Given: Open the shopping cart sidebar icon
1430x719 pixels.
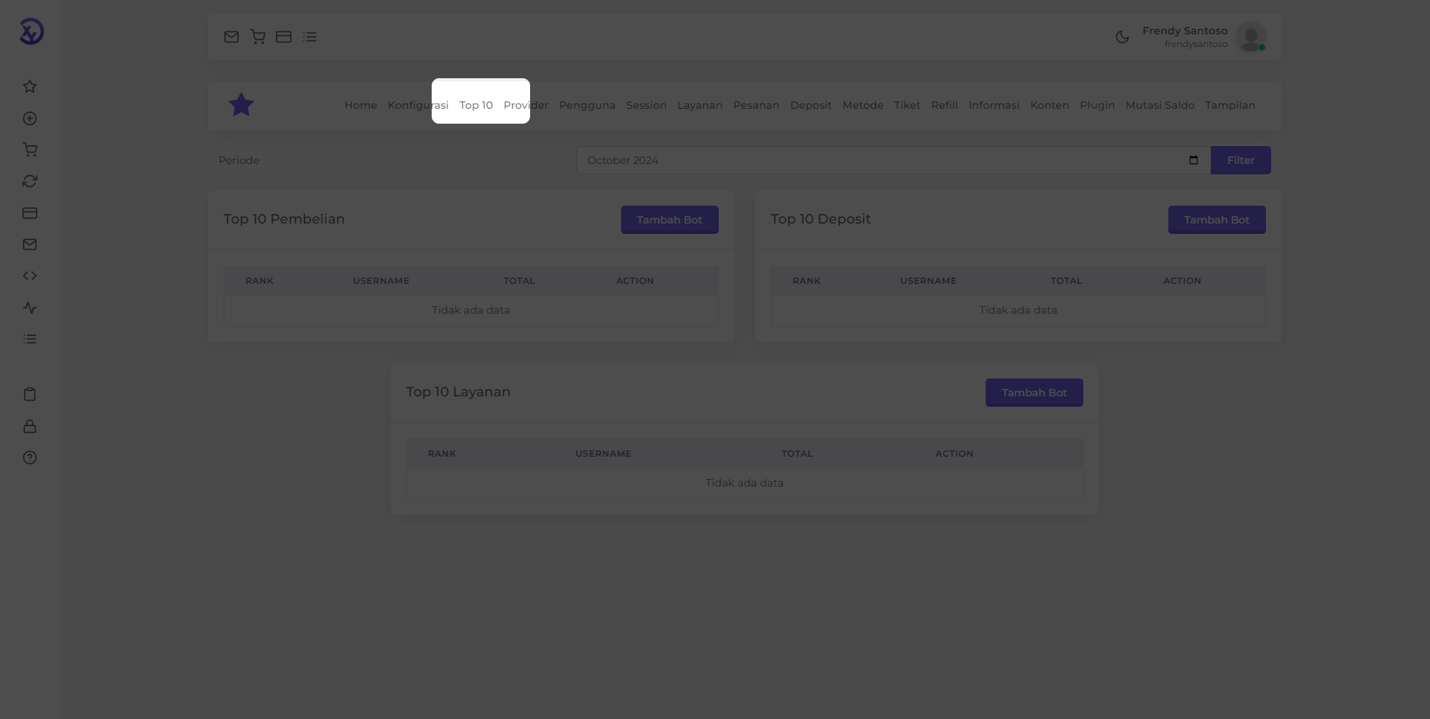Looking at the screenshot, I should 30,150.
